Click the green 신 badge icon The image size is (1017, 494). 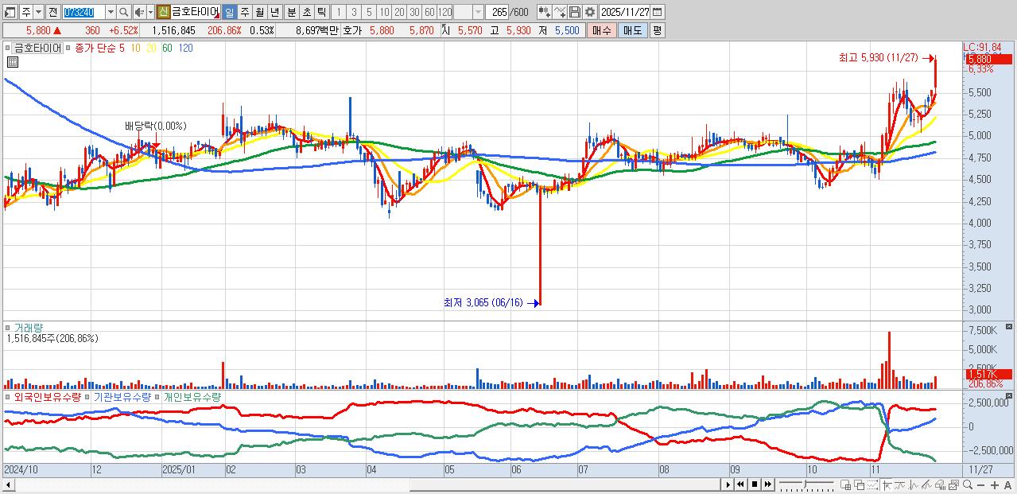(x=162, y=12)
